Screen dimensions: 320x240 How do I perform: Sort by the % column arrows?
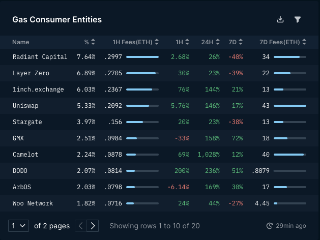(x=93, y=42)
